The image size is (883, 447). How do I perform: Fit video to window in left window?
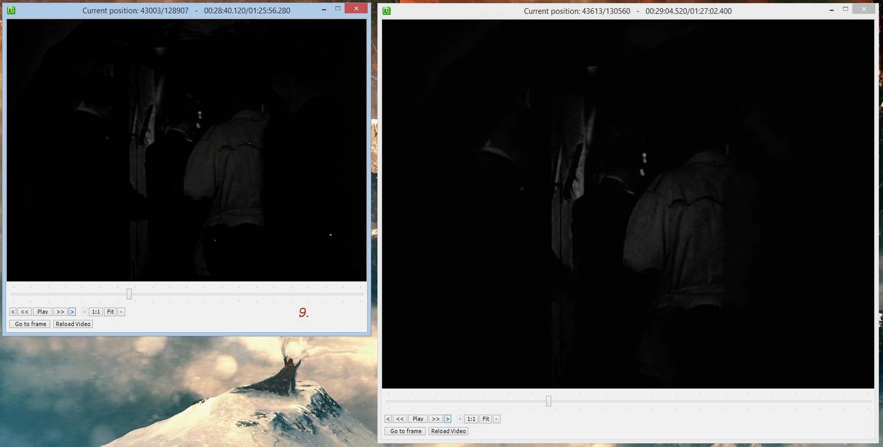(110, 312)
